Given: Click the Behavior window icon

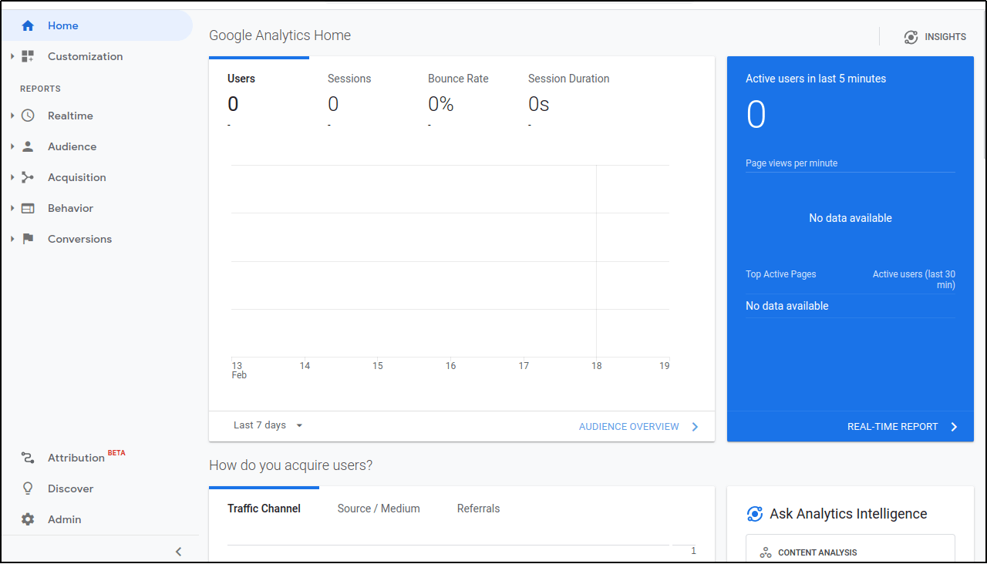Looking at the screenshot, I should pyautogui.click(x=28, y=208).
